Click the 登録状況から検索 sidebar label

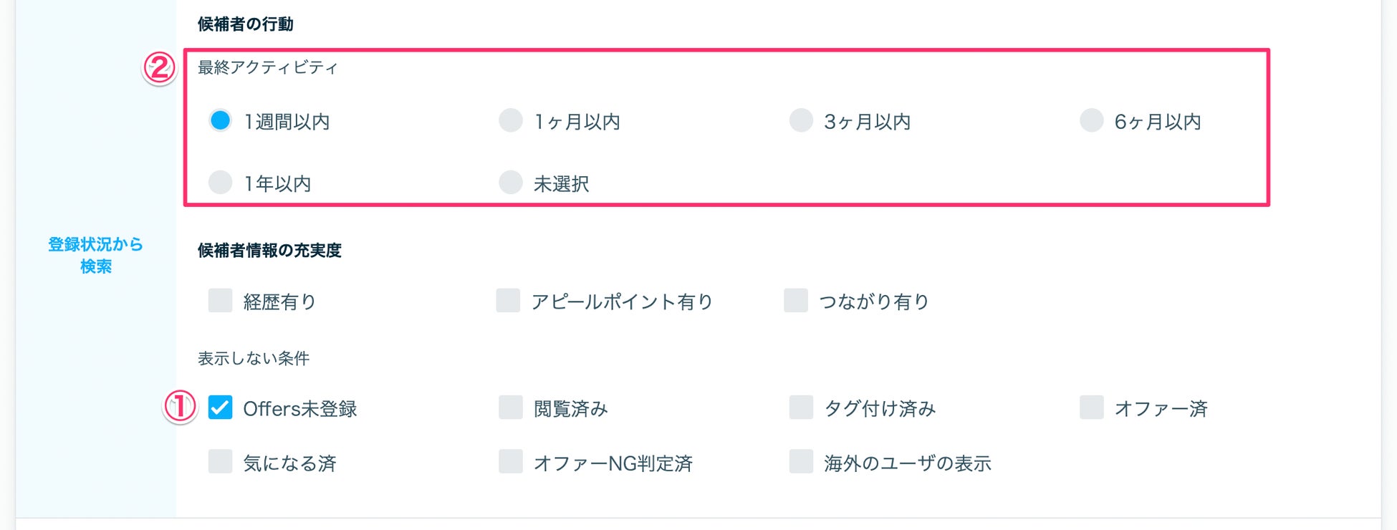click(x=95, y=255)
